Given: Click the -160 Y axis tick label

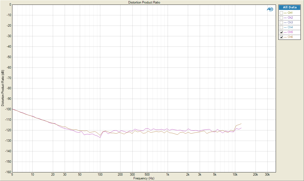Looking at the screenshot, I should click(x=8, y=172).
